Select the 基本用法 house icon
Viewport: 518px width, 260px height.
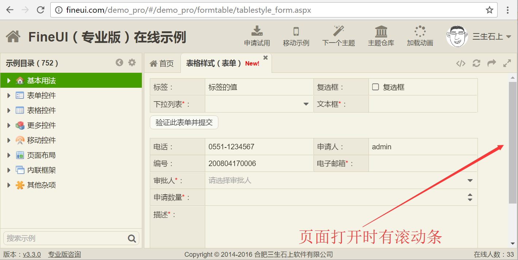[20, 80]
